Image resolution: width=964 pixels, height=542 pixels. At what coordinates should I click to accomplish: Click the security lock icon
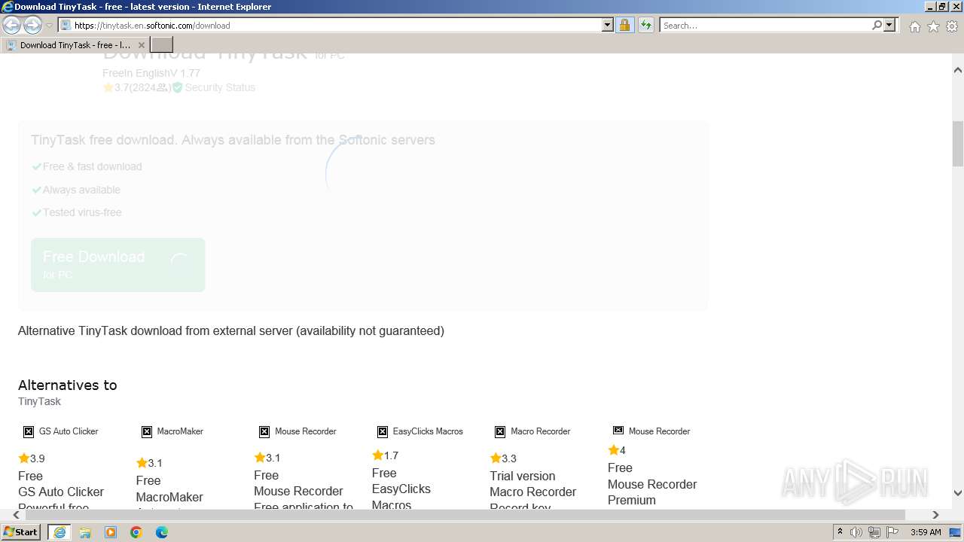coord(624,25)
